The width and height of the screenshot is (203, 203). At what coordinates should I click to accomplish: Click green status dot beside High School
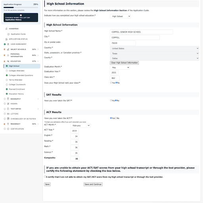(x=7, y=66)
